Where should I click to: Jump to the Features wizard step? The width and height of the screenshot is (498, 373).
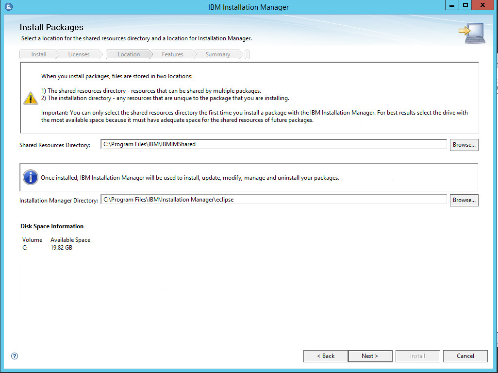[x=172, y=54]
